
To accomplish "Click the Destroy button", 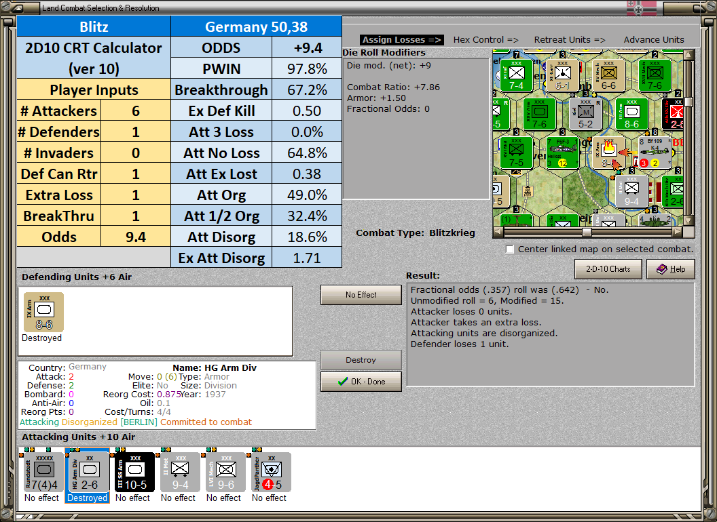I will [x=361, y=360].
